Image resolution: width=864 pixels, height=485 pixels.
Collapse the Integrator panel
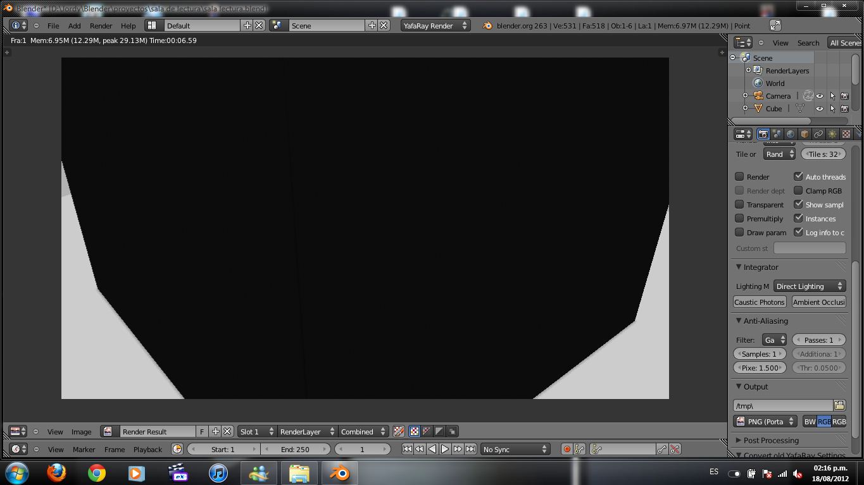[x=739, y=267]
